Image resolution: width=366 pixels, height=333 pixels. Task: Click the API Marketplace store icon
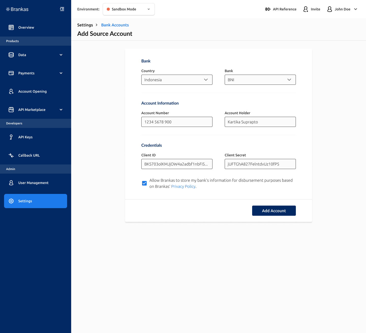[11, 110]
